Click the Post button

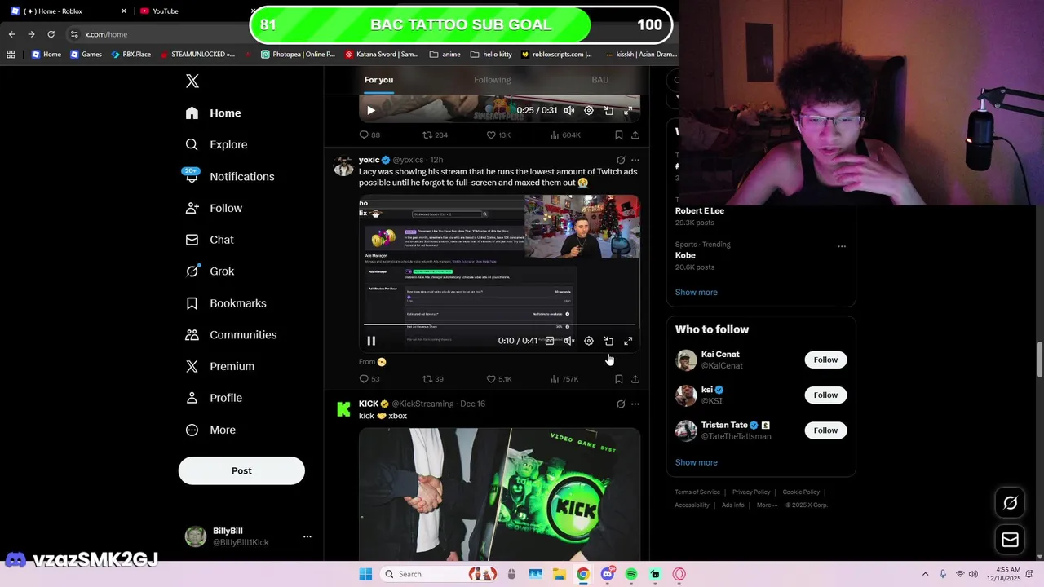pyautogui.click(x=241, y=470)
